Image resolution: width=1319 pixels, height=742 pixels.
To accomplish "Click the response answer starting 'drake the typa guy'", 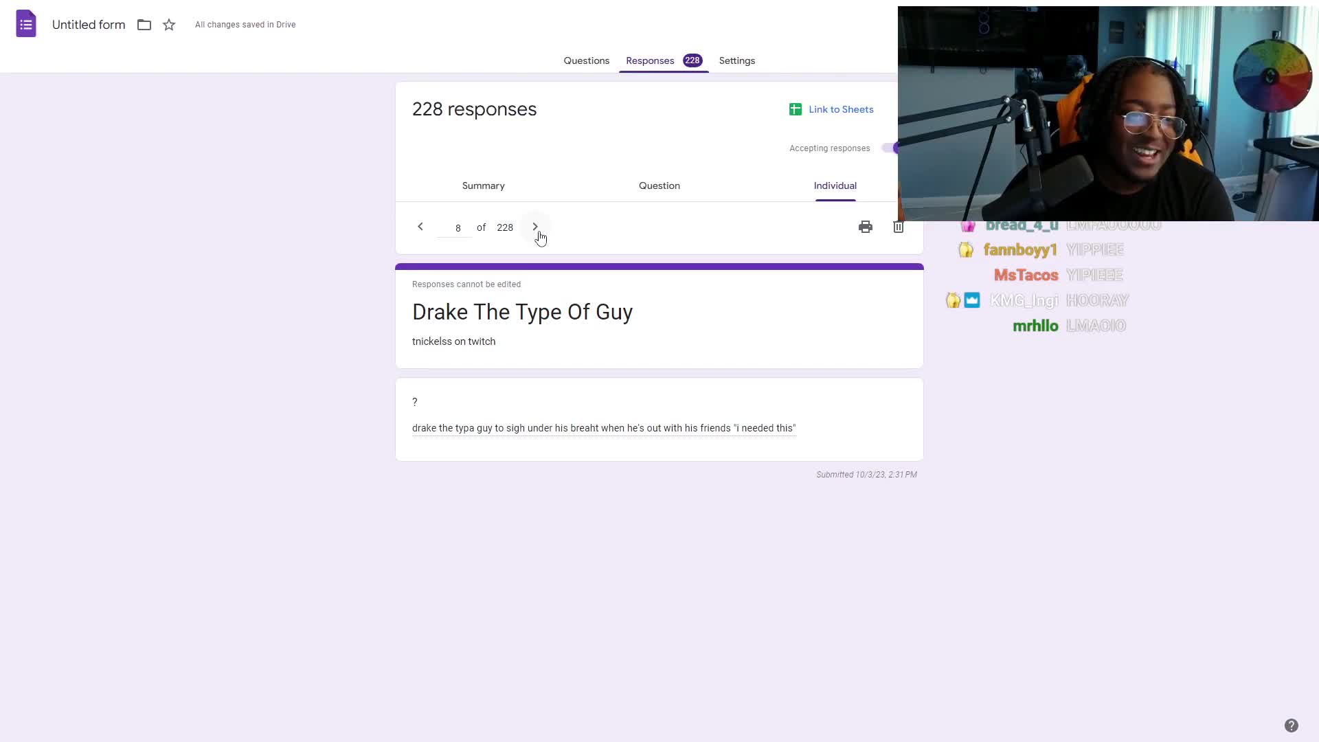I will tap(604, 428).
